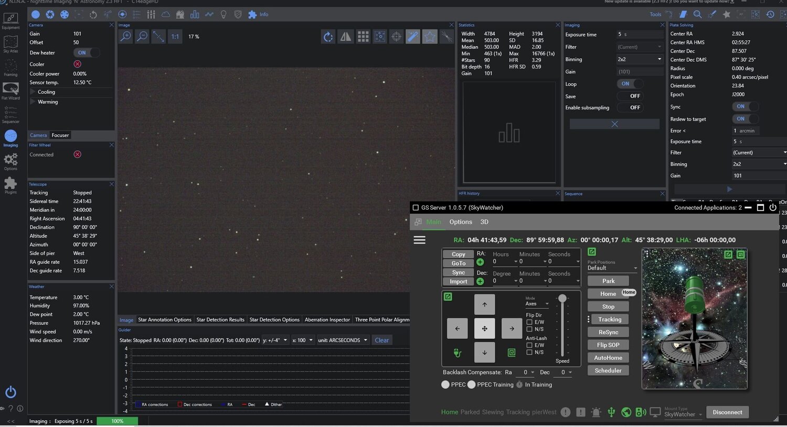The image size is (787, 427).
Task: Click the flip image icon
Action: (345, 37)
